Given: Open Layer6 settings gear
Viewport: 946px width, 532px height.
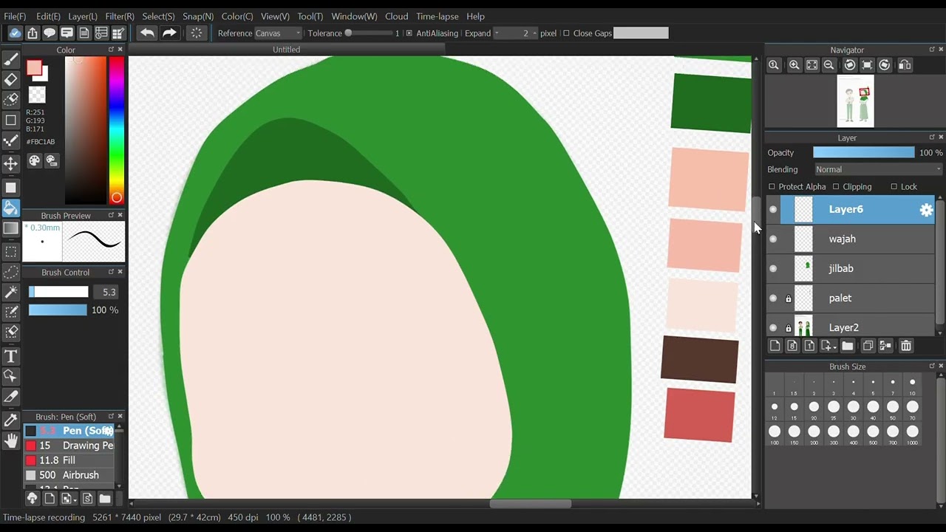Looking at the screenshot, I should point(926,210).
